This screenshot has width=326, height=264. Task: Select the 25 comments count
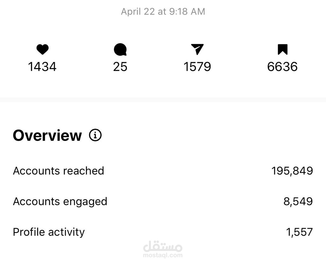(x=120, y=67)
